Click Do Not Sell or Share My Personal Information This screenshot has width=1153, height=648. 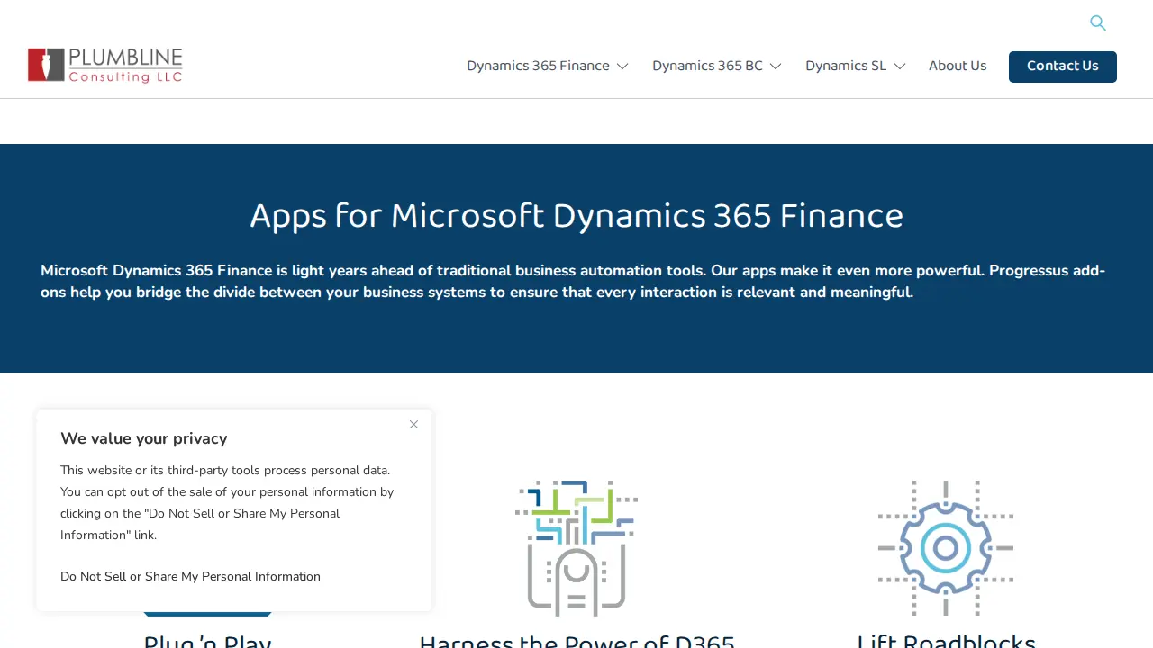(x=190, y=577)
